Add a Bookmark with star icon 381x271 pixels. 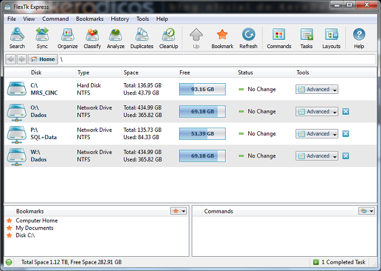click(222, 38)
